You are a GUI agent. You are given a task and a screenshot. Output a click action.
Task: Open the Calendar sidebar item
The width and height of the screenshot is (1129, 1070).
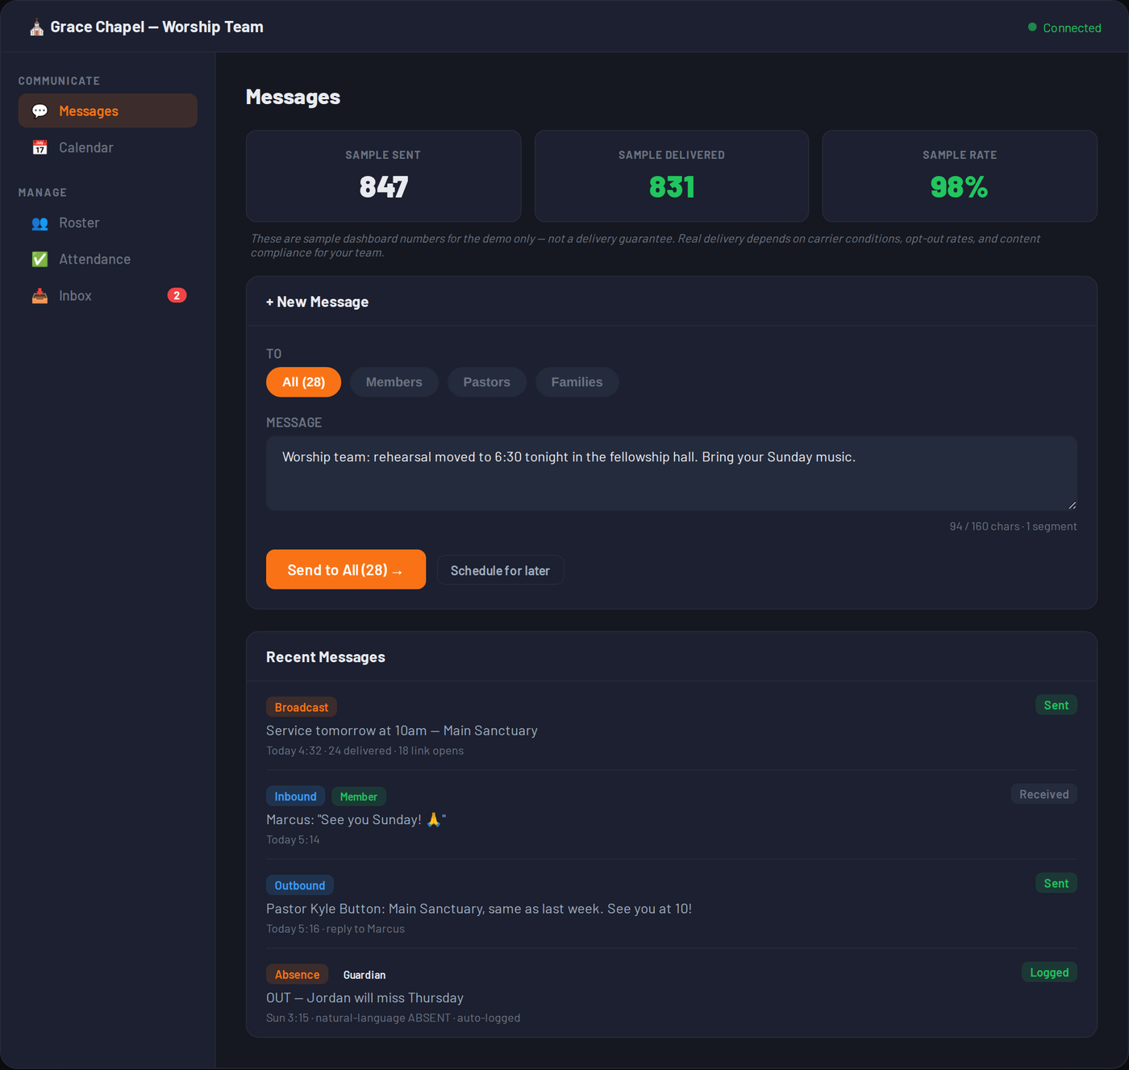[108, 148]
